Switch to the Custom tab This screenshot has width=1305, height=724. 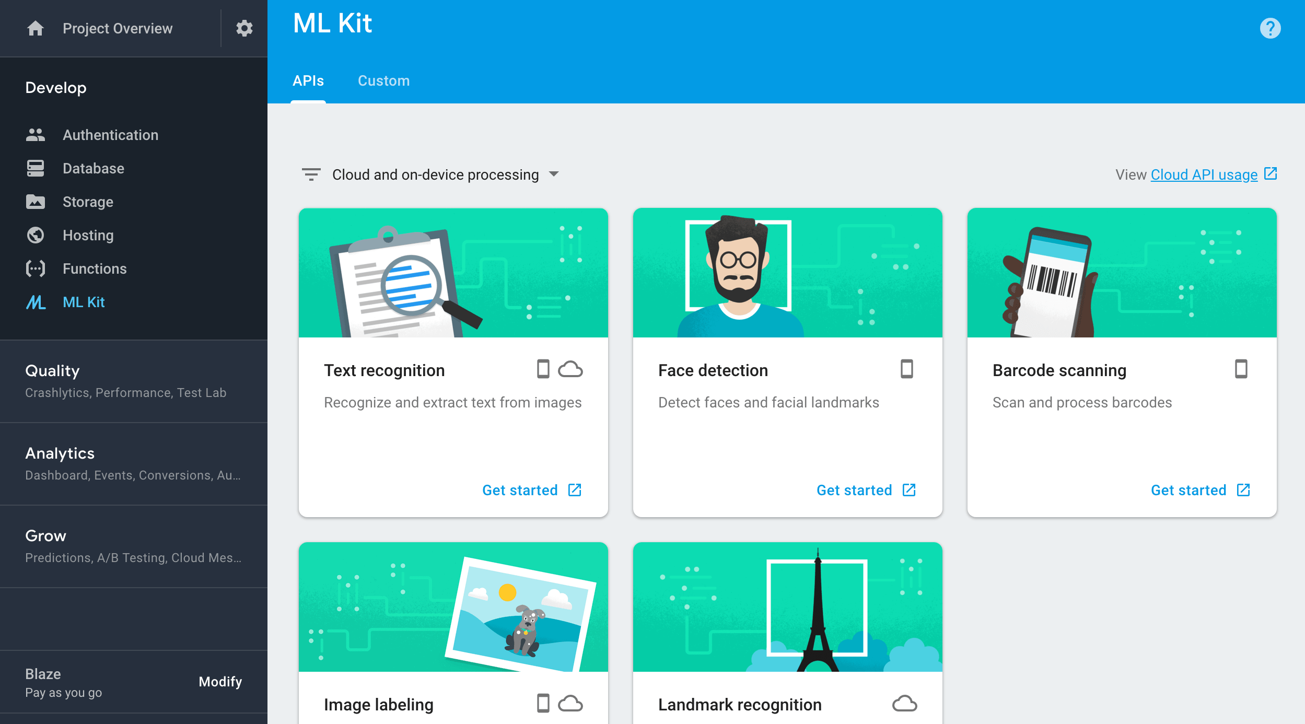(x=383, y=81)
